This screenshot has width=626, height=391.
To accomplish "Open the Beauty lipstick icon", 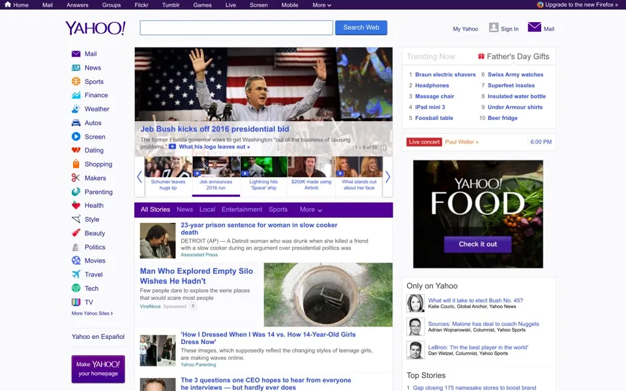I will pyautogui.click(x=76, y=233).
